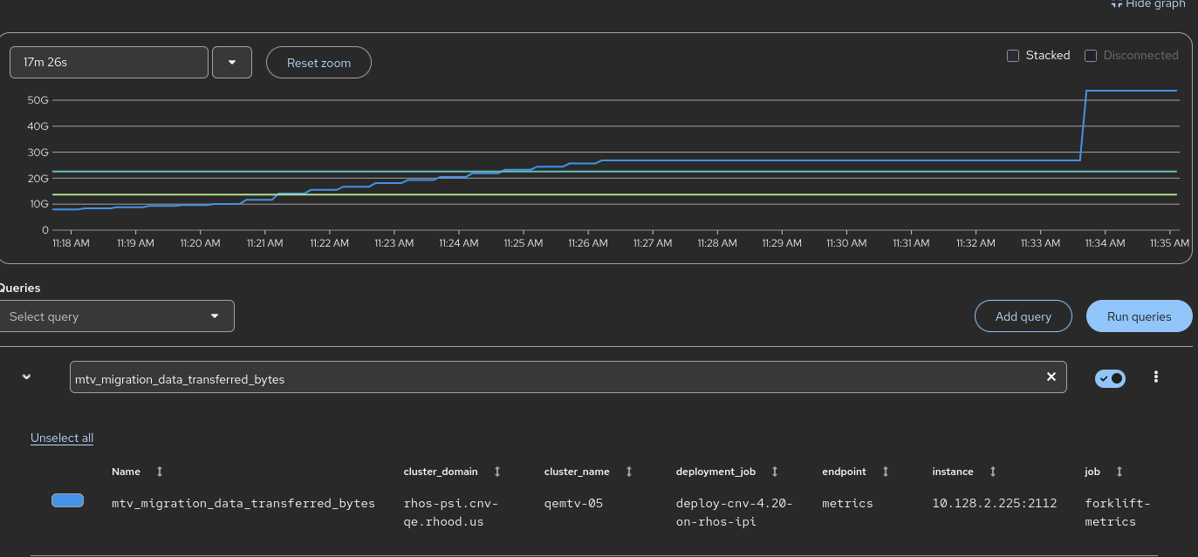Click the 11:18 AM axis label
The image size is (1198, 557).
pyautogui.click(x=71, y=243)
